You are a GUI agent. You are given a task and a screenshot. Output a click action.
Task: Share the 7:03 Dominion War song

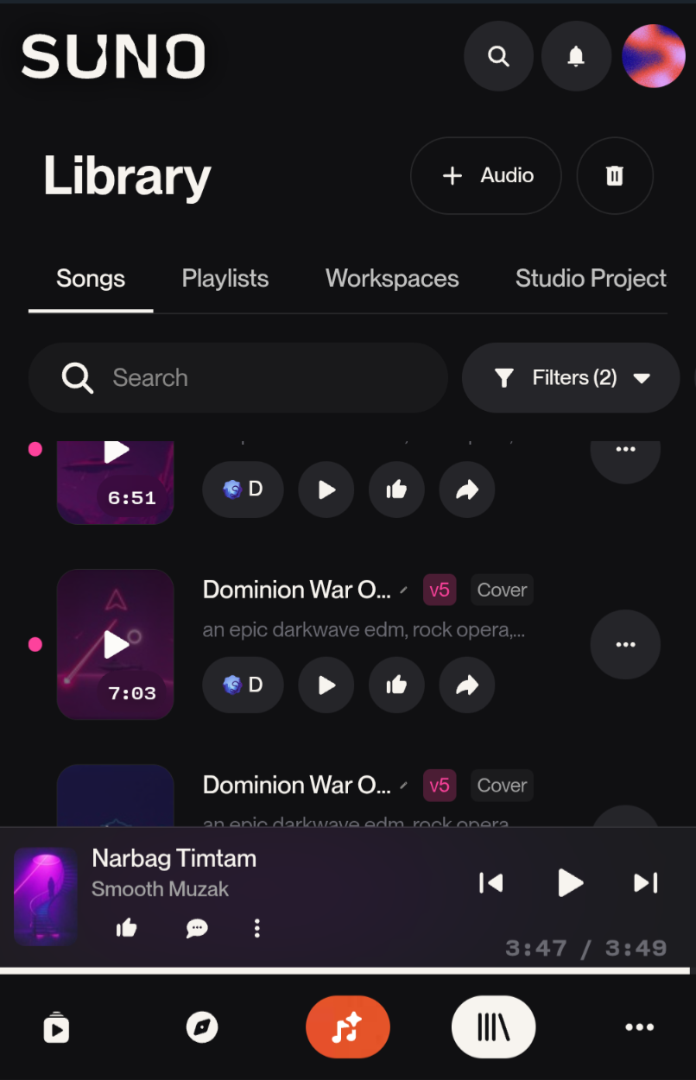coord(467,685)
